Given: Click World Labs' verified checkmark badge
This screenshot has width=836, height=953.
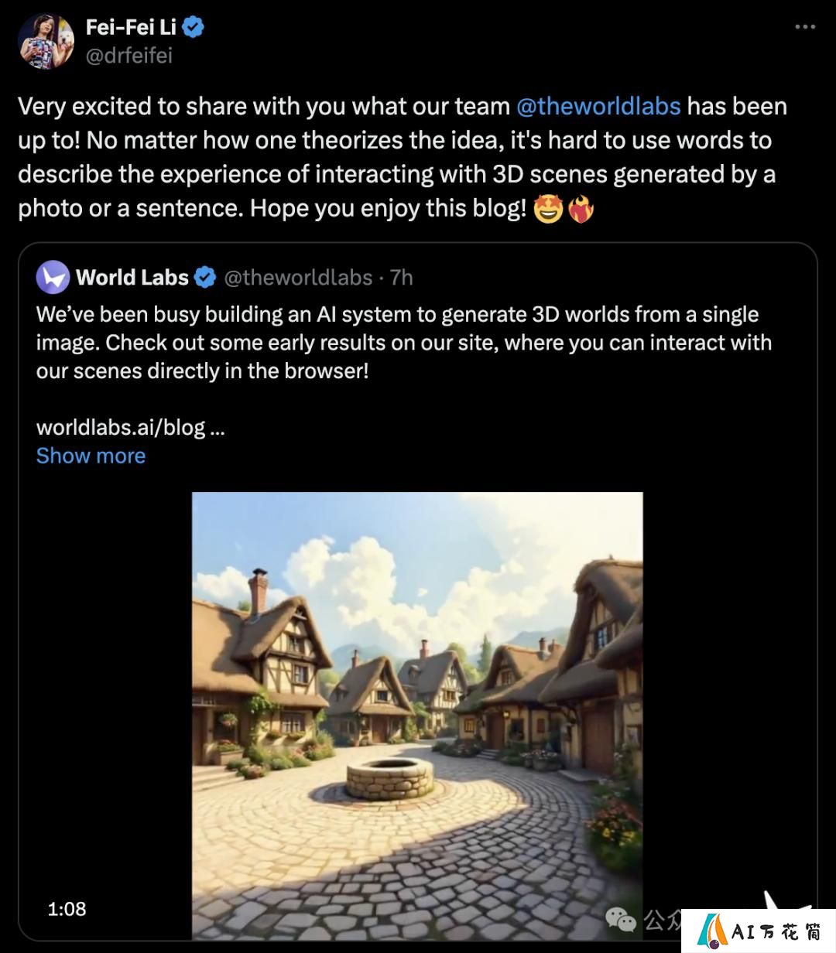Looking at the screenshot, I should tap(205, 277).
